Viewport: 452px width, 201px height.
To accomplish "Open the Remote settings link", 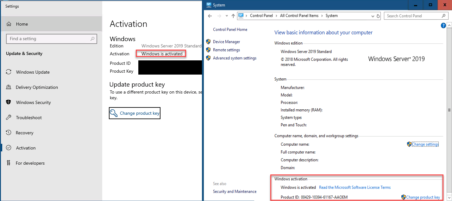I will pos(226,50).
